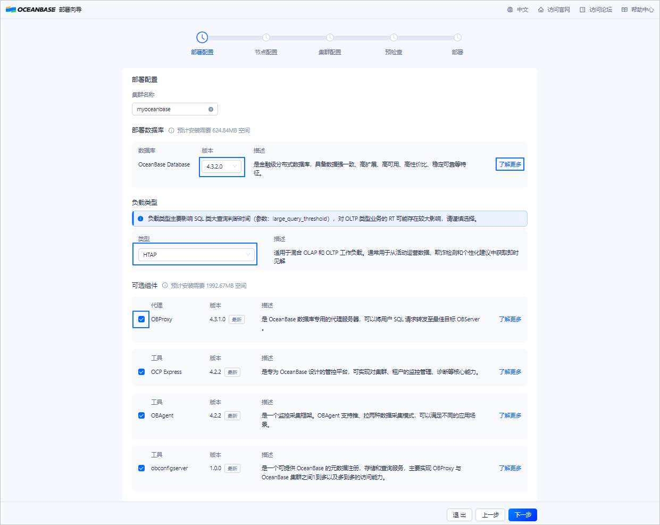This screenshot has height=525, width=660.
Task: Click the info icon next to 可选组件
Action: click(x=165, y=286)
